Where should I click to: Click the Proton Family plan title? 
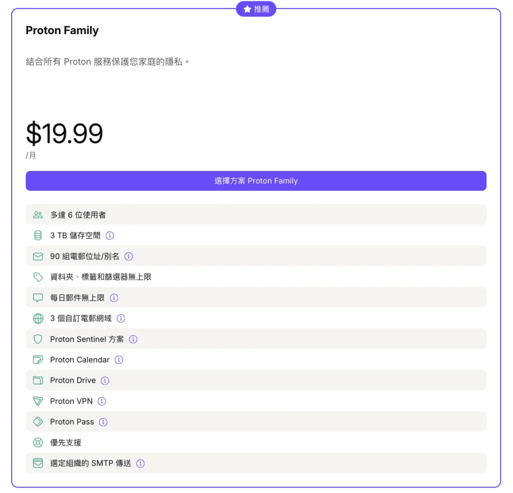pos(62,31)
